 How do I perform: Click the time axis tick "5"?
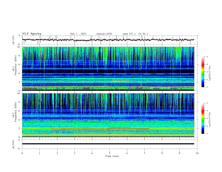point(110,153)
